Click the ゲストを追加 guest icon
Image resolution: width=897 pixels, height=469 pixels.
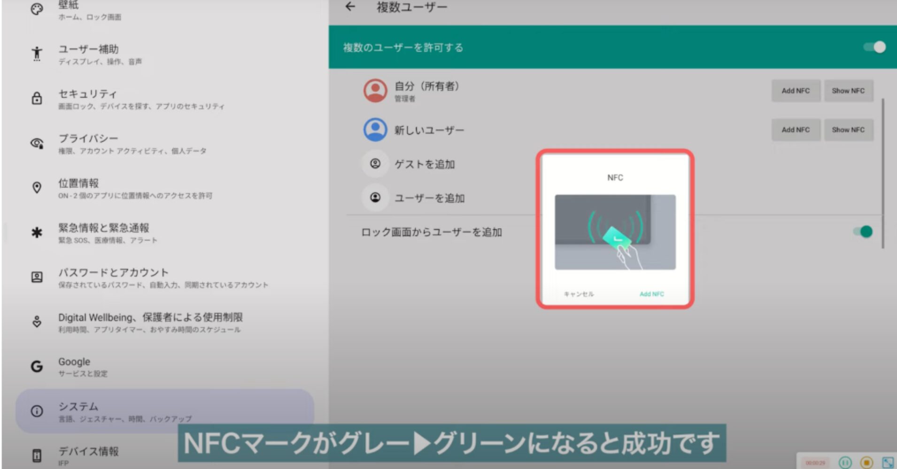point(375,164)
